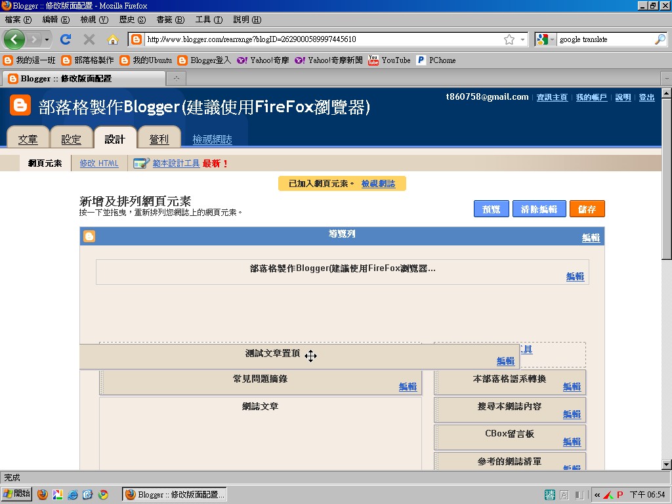This screenshot has height=504, width=672.
Task: Open Yahoo!奇摩新聞 bookmark
Action: [328, 60]
